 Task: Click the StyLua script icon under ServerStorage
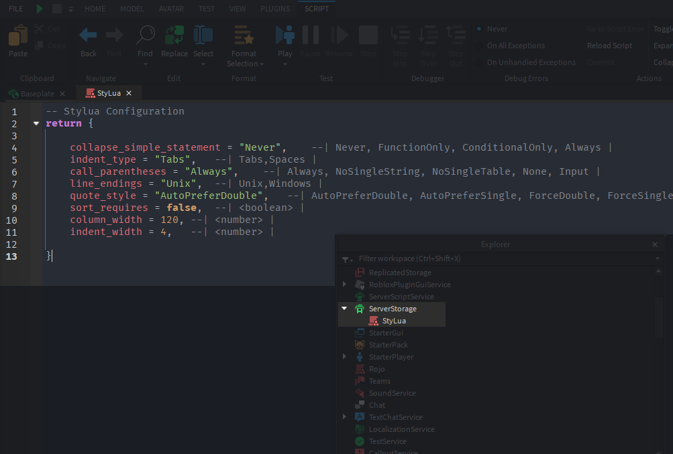pyautogui.click(x=374, y=320)
